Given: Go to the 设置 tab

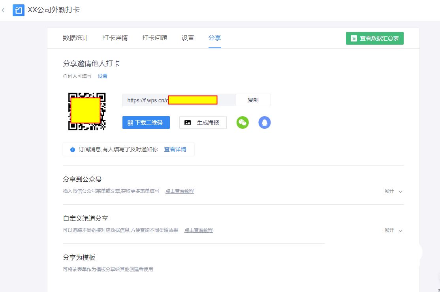Looking at the screenshot, I should pos(188,38).
